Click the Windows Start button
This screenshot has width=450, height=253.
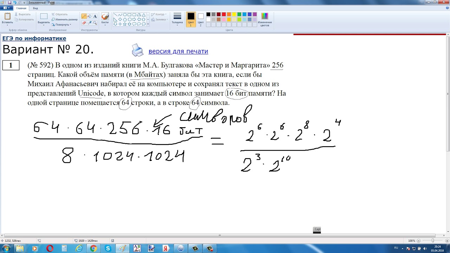(x=6, y=248)
